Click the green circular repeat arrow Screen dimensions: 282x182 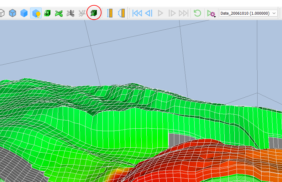(x=197, y=13)
